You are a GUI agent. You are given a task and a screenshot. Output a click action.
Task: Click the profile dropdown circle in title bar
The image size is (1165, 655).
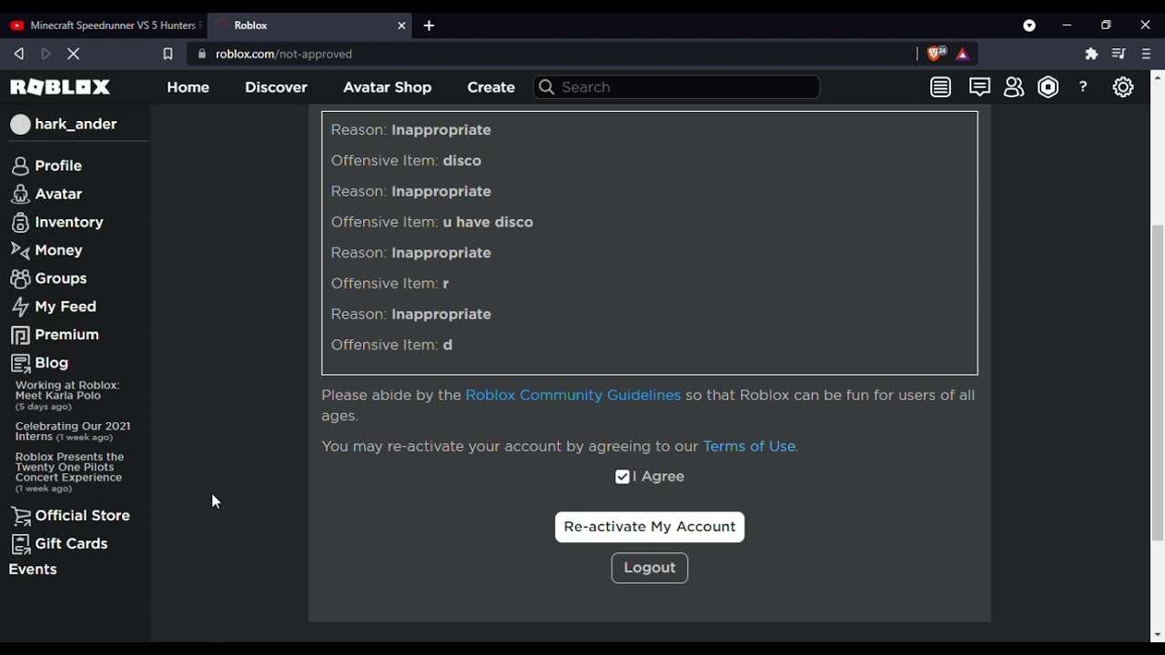click(x=1029, y=25)
